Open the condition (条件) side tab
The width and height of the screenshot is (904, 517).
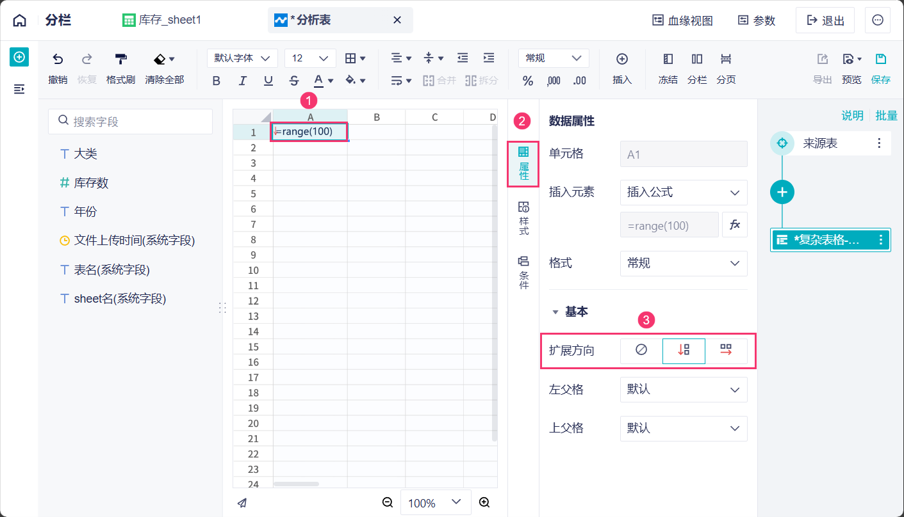point(523,272)
